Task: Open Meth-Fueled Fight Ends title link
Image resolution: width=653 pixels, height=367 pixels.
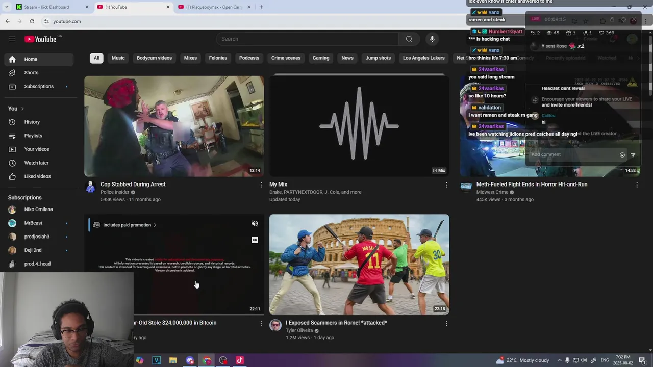Action: [x=532, y=185]
